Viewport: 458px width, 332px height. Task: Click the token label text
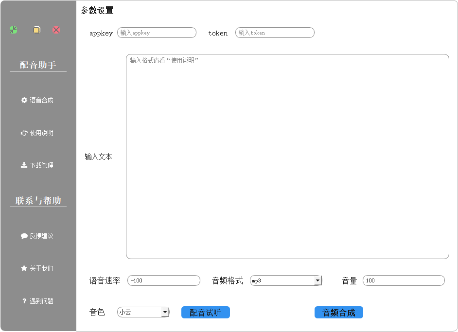coord(218,33)
